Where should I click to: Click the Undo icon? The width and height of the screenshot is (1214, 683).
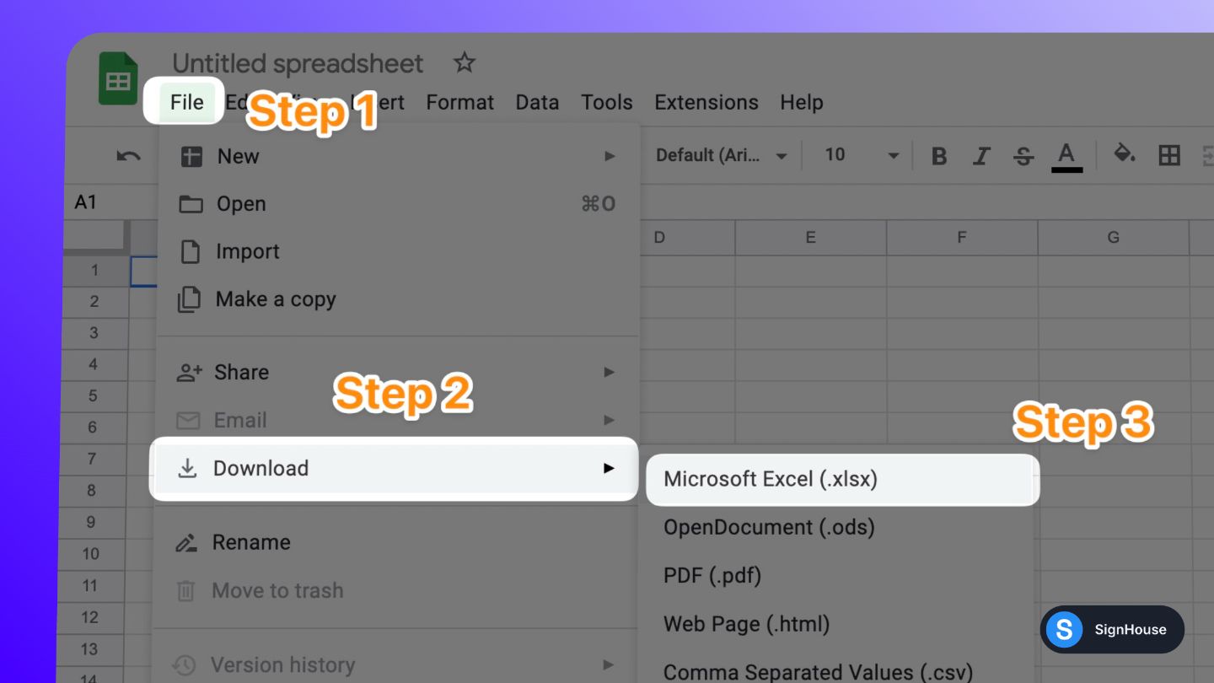pos(127,155)
